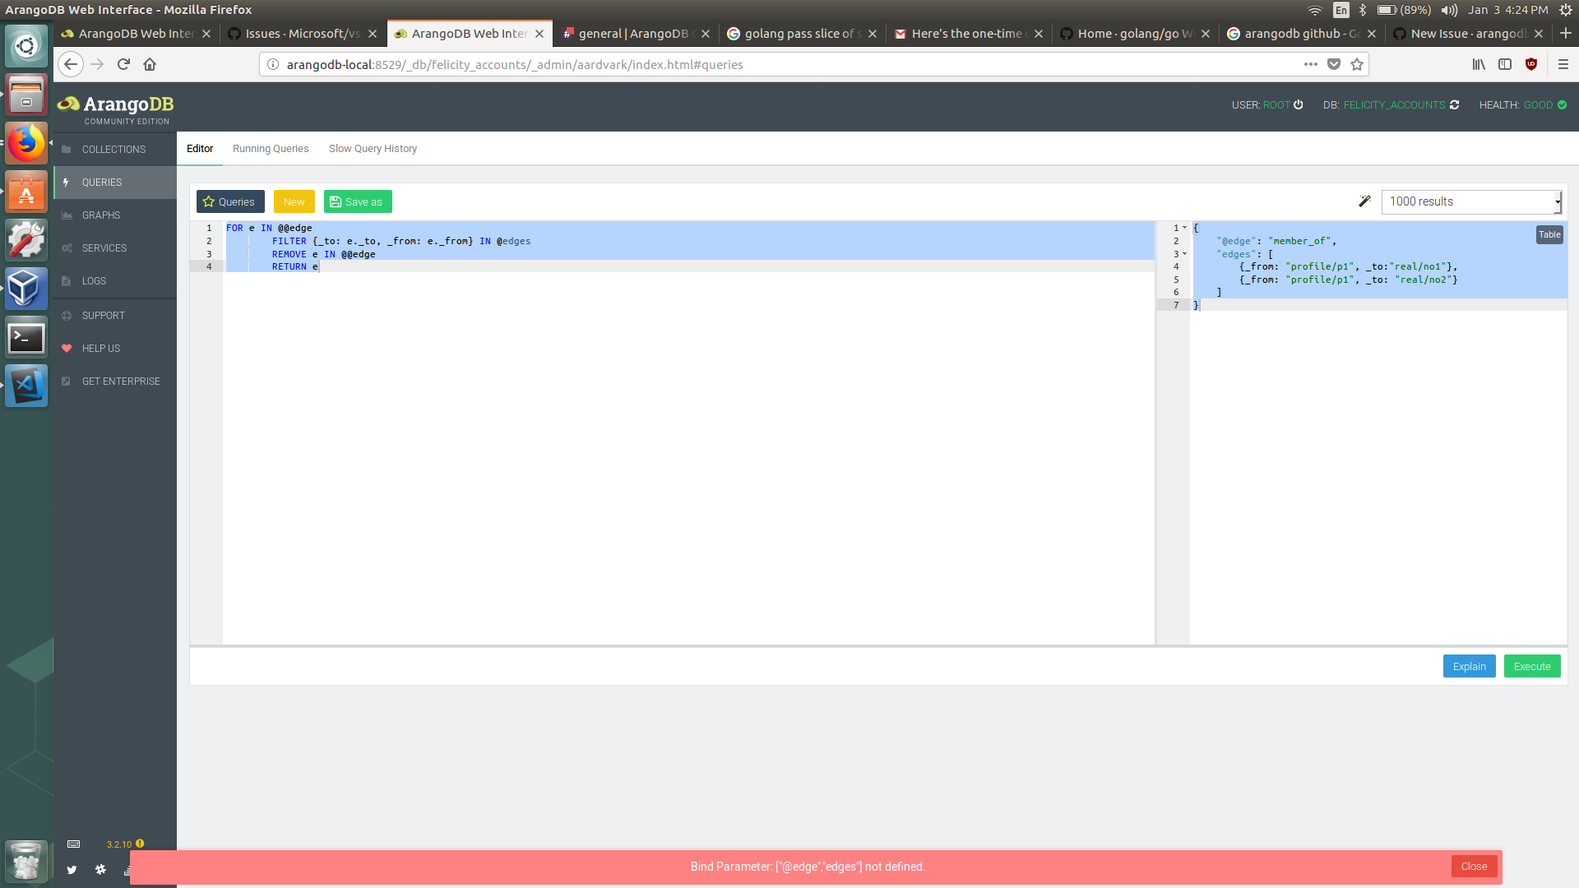
Task: Open GRAPHS in the sidebar
Action: 115,215
